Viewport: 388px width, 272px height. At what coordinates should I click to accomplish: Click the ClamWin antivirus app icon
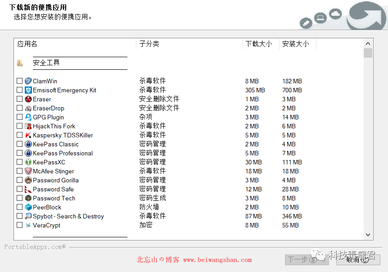tap(27, 81)
